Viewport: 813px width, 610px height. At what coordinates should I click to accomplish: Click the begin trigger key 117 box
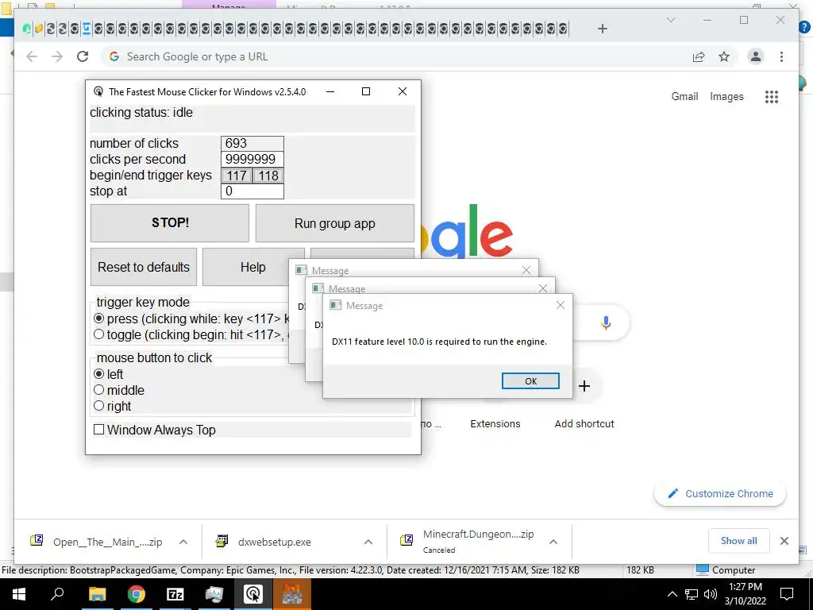point(237,176)
